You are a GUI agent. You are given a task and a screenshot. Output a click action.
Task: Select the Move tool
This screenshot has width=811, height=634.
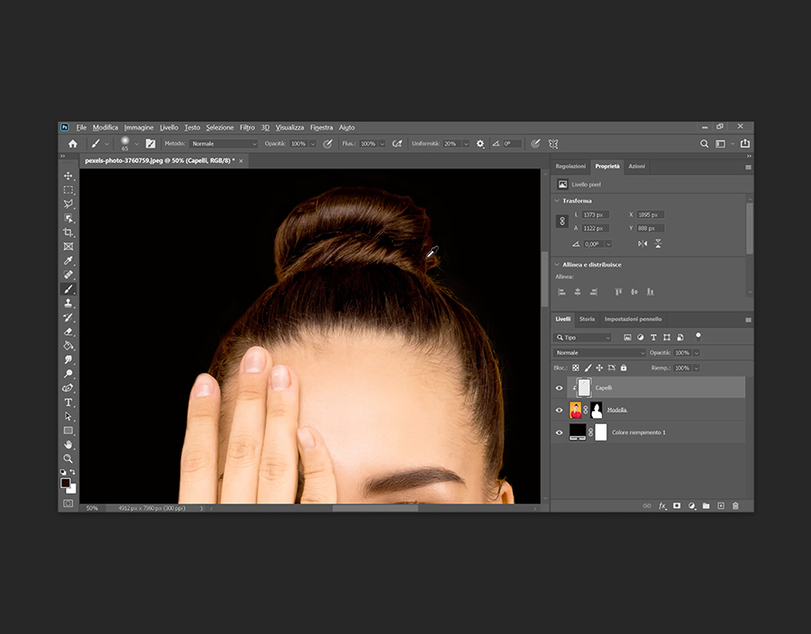(68, 176)
